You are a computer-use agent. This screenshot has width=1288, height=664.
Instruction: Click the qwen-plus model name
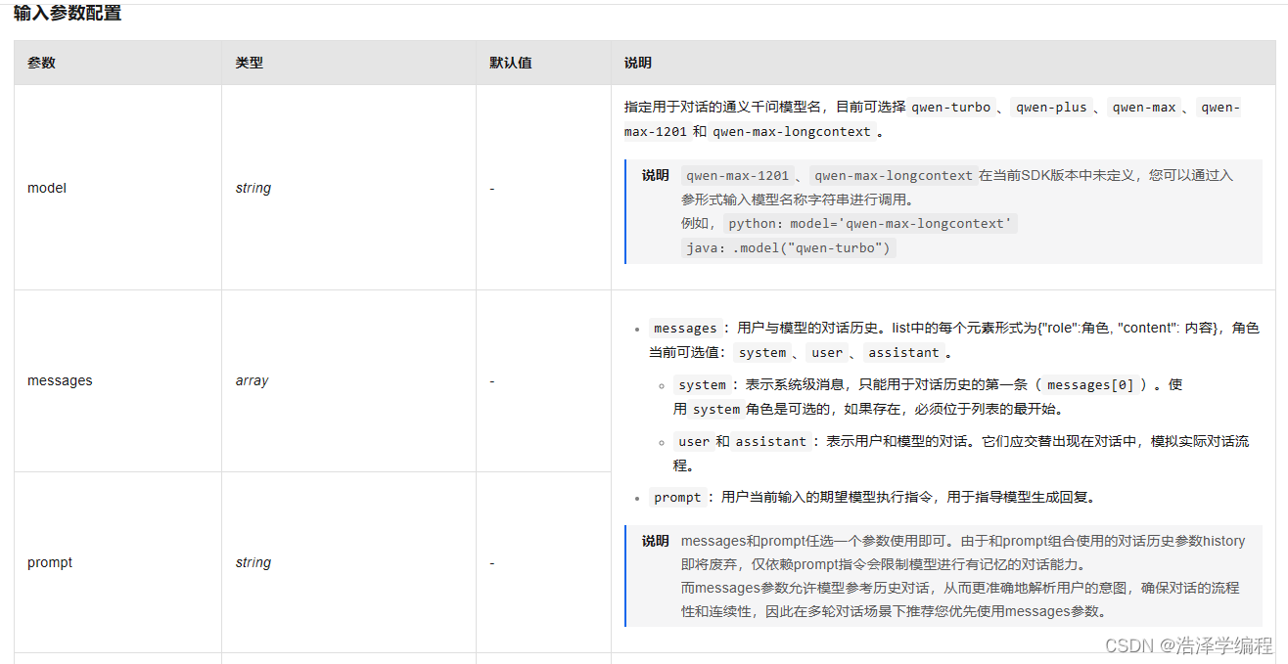[1051, 107]
